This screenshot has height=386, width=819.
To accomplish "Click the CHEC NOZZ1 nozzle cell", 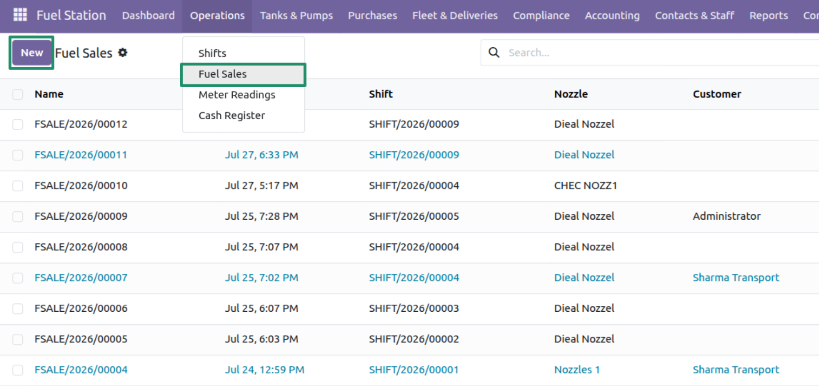I will coord(585,185).
